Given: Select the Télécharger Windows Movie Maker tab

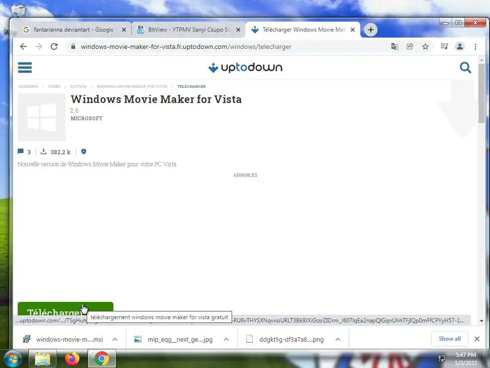Looking at the screenshot, I should pos(303,30).
